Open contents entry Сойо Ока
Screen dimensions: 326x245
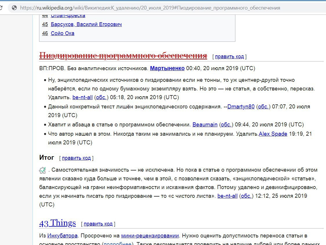(x=63, y=33)
